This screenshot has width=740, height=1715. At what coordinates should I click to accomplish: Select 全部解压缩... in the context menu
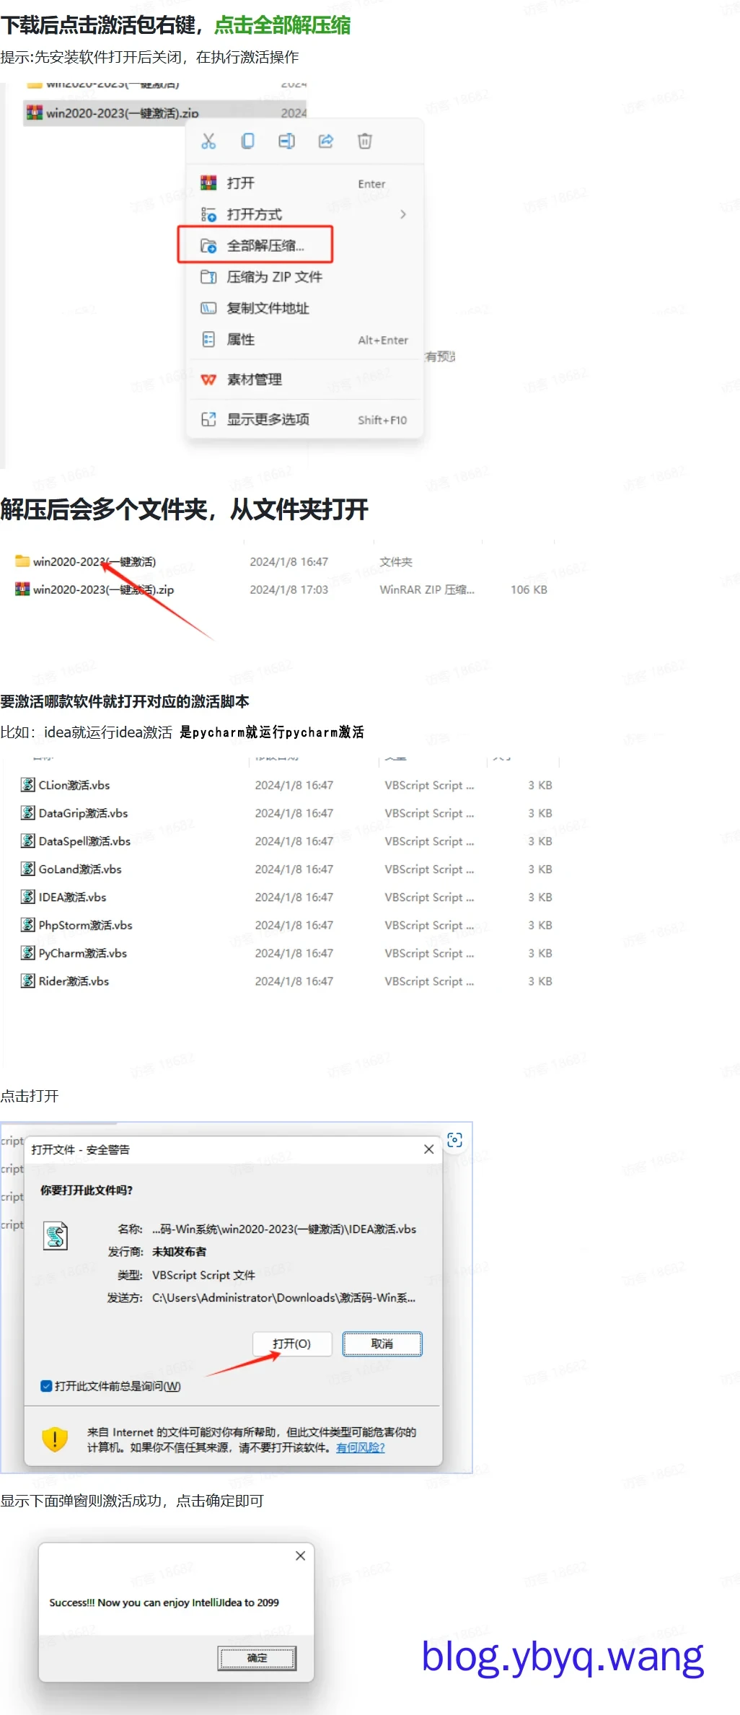point(255,245)
